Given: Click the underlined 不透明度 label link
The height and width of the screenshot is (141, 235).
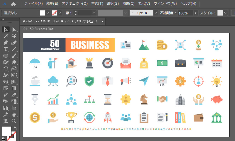Looking at the screenshot, I should point(168,13).
